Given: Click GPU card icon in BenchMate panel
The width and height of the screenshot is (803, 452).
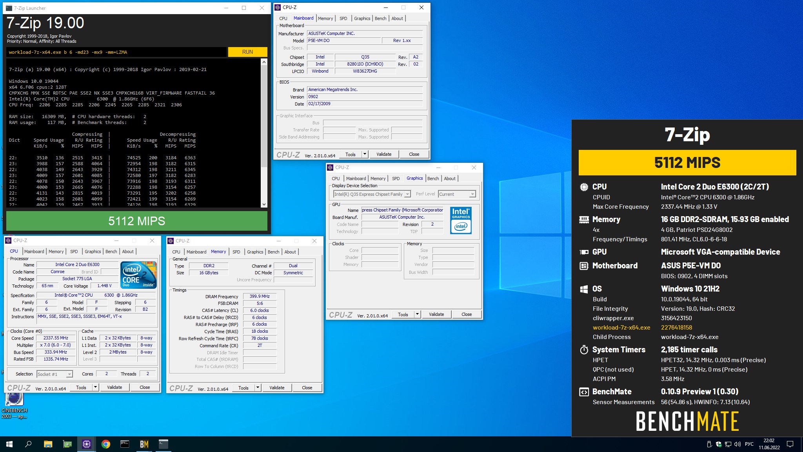Looking at the screenshot, I should [x=584, y=252].
